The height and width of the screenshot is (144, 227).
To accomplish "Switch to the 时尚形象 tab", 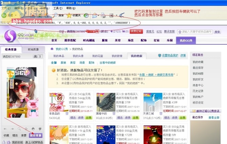I will (x=33, y=49).
